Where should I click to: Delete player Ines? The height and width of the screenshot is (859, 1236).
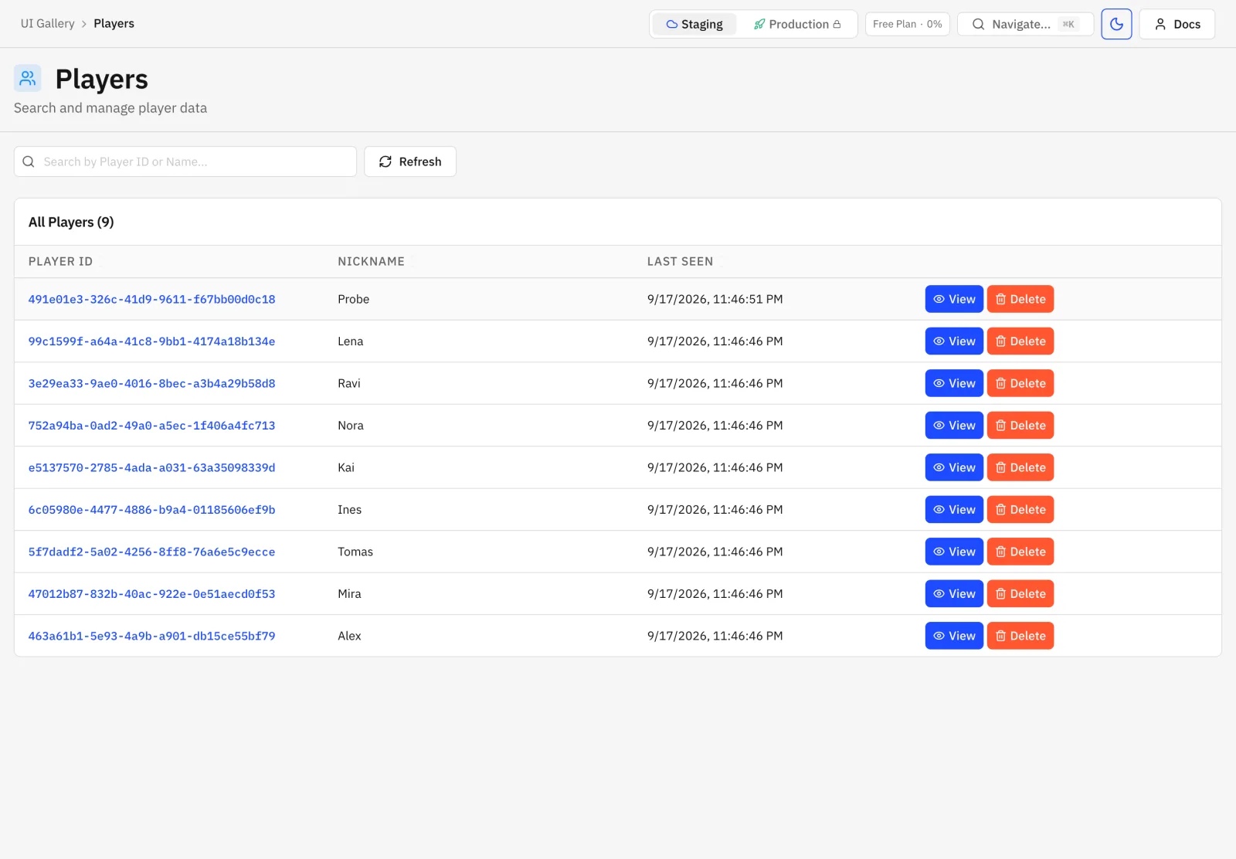pyautogui.click(x=1020, y=509)
